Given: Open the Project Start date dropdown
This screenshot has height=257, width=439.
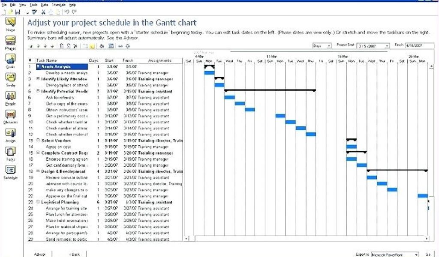Looking at the screenshot, I should tap(387, 46).
